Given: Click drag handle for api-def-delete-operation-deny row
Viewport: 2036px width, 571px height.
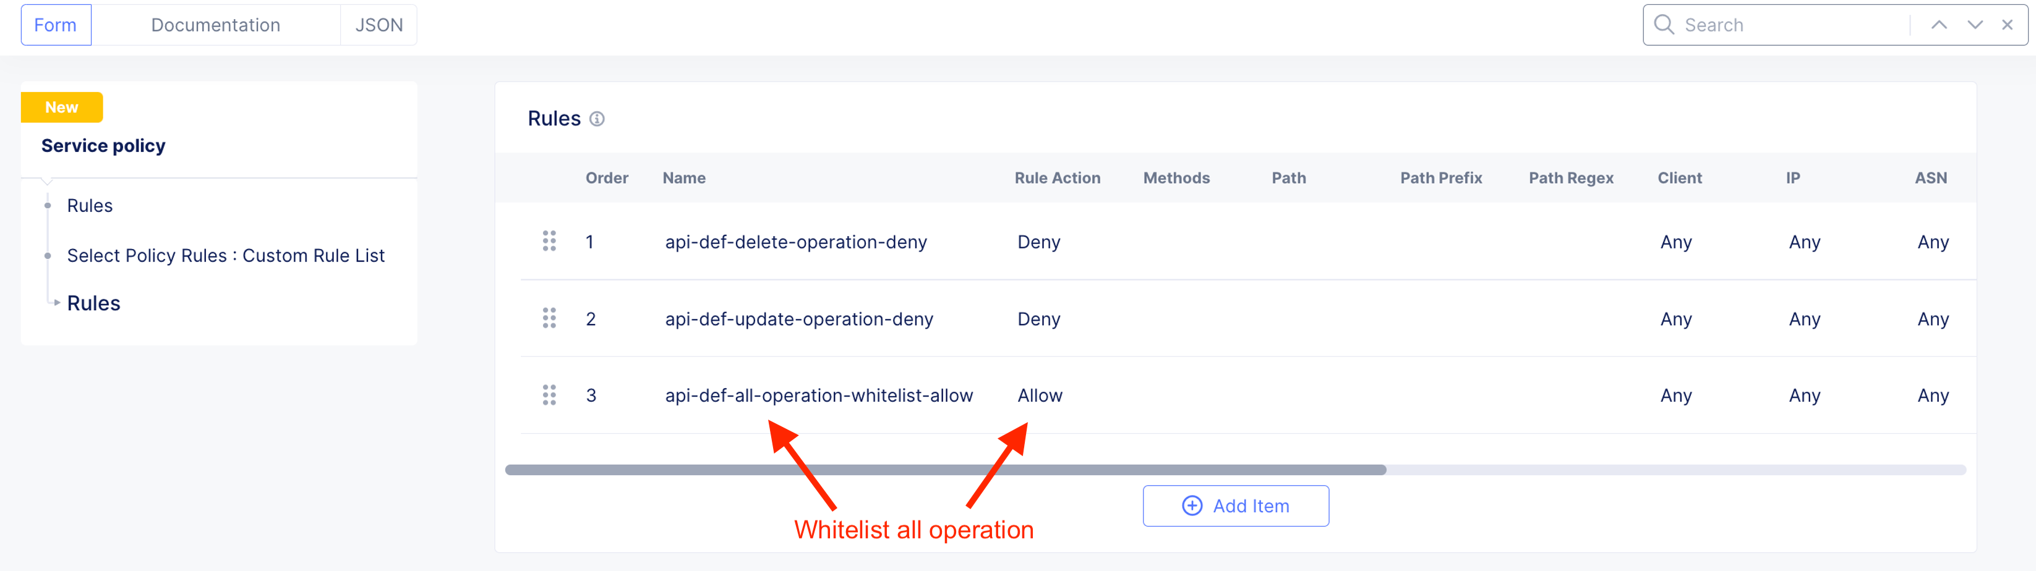Looking at the screenshot, I should click(x=549, y=242).
